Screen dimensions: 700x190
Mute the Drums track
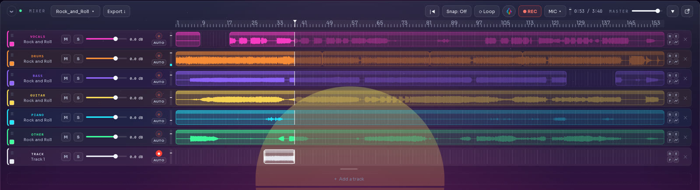pyautogui.click(x=66, y=59)
